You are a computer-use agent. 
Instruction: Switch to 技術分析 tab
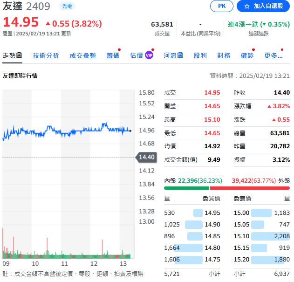click(46, 55)
